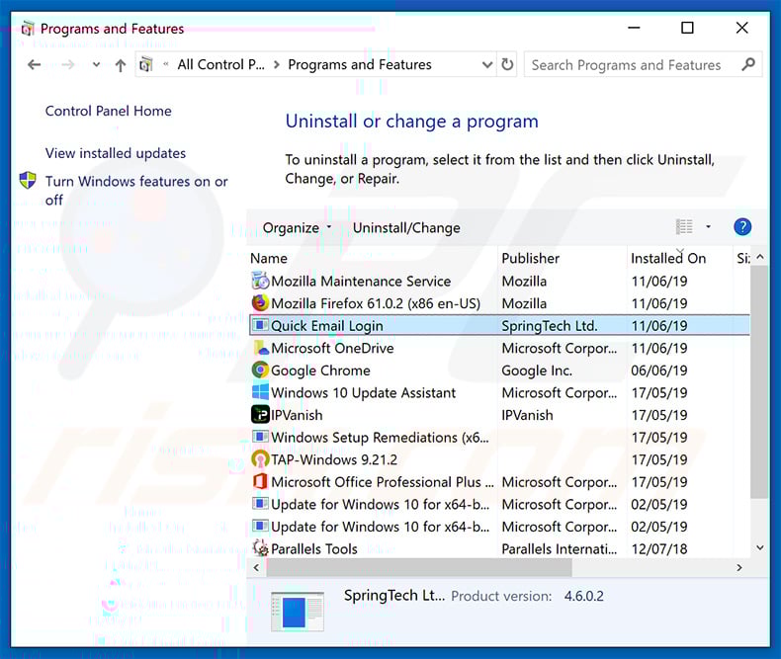Click the Quick Email Login icon
Viewport: 781px width, 659px height.
260,325
